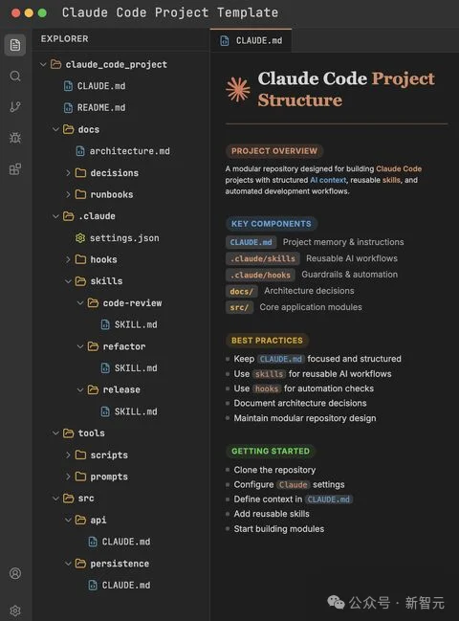
Task: Select the CLAUDE.md editor tab
Action: (x=251, y=40)
